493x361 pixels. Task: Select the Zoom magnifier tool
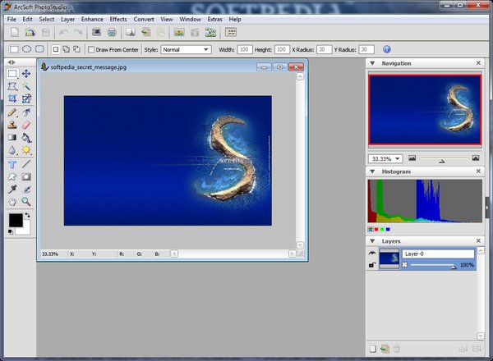26,201
